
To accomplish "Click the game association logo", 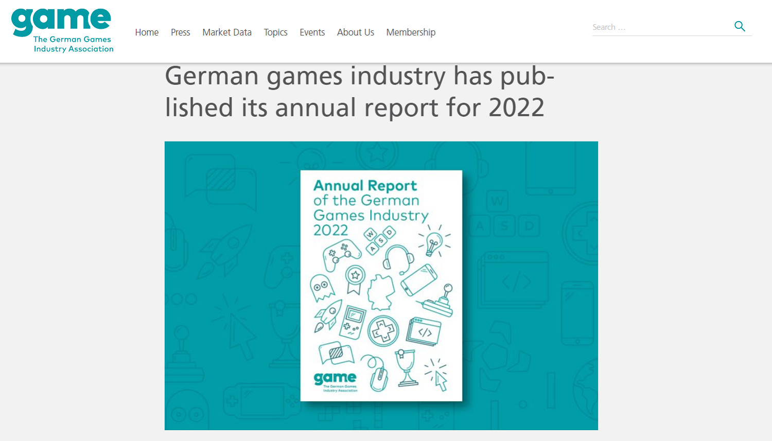I will pyautogui.click(x=62, y=31).
